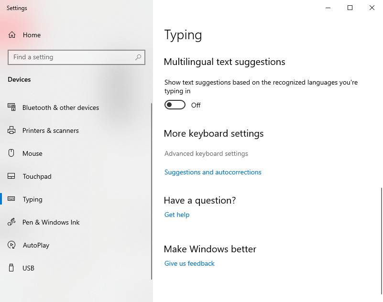This screenshot has height=302, width=383.
Task: Enable multilingual text suggestions toggle
Action: pyautogui.click(x=175, y=105)
